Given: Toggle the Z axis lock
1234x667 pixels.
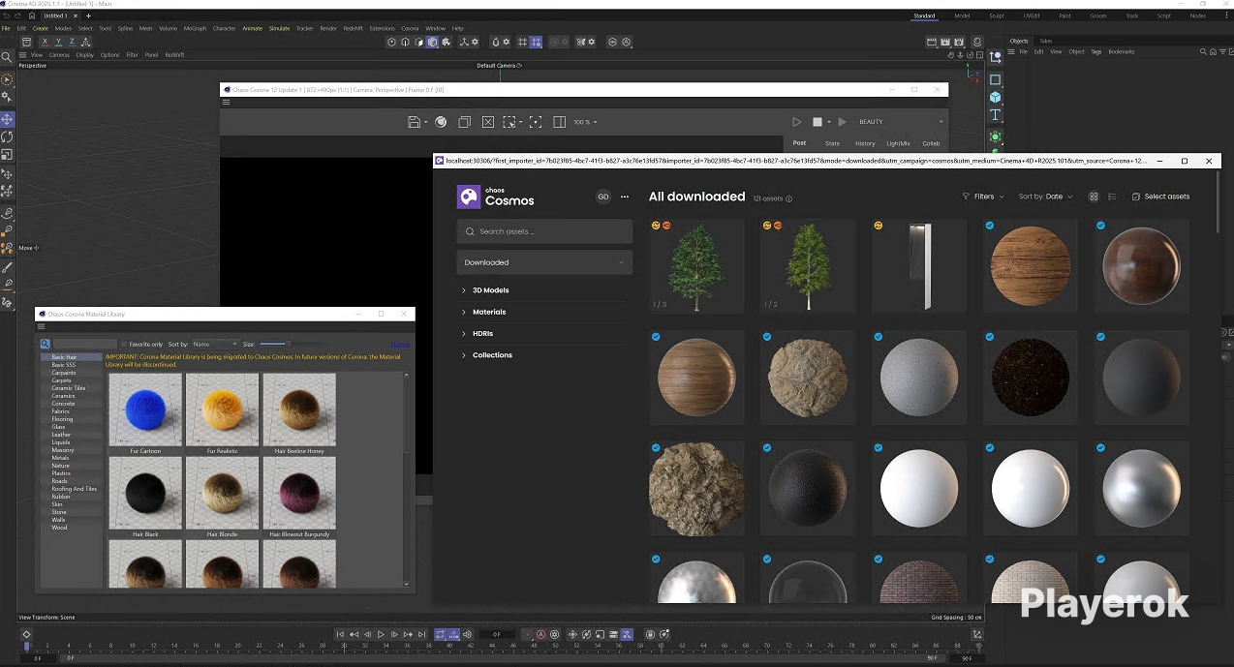Looking at the screenshot, I should click(72, 42).
